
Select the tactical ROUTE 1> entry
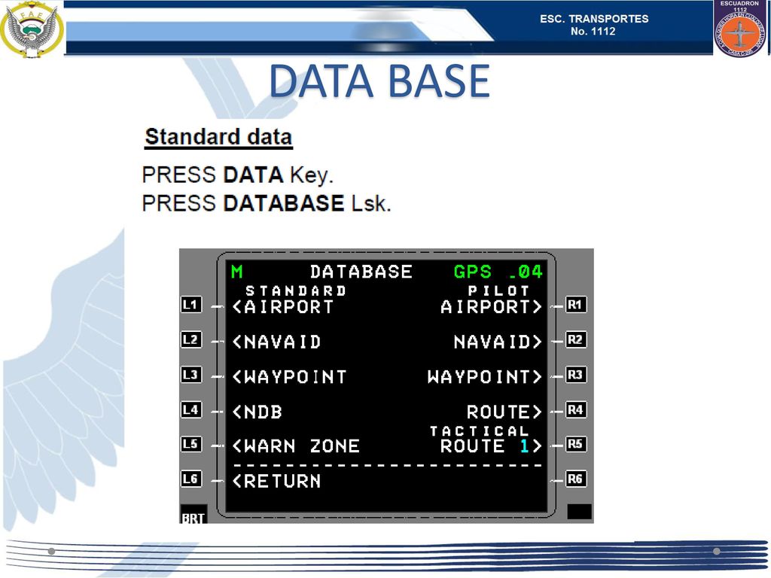(x=491, y=446)
